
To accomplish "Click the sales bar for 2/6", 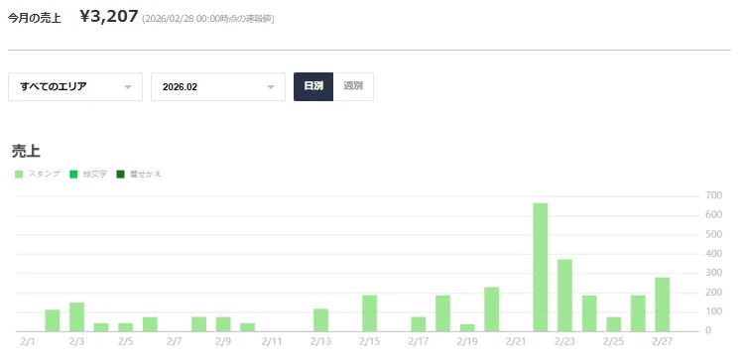I will [x=150, y=324].
